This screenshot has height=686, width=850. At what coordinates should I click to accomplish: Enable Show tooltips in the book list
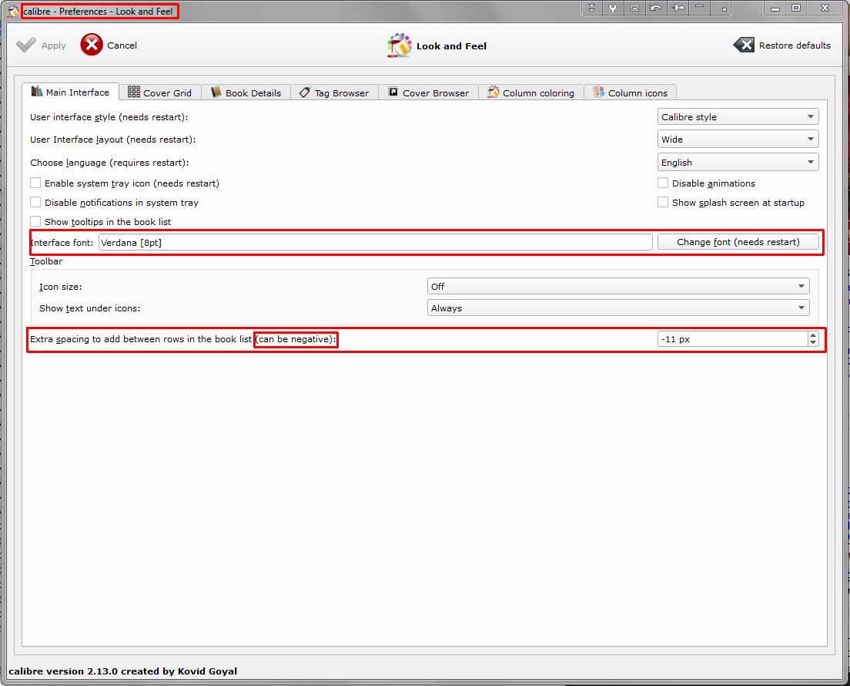[35, 221]
